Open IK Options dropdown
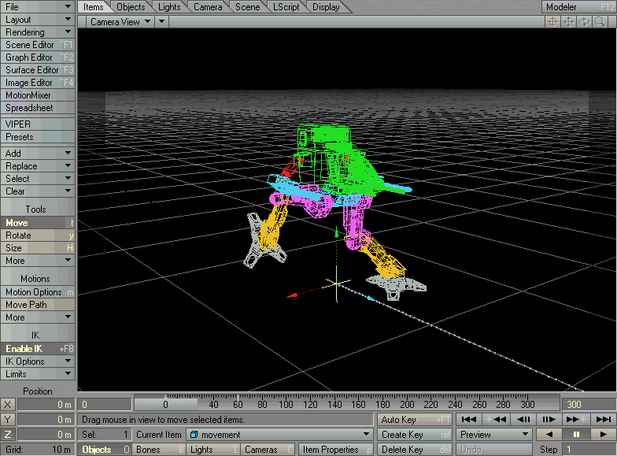This screenshot has width=617, height=456. coord(38,361)
